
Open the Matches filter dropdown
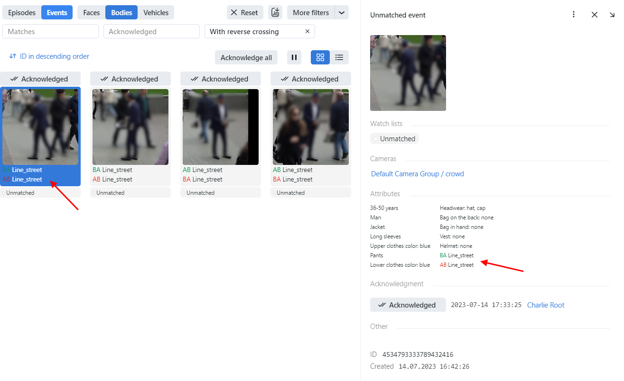coord(50,32)
